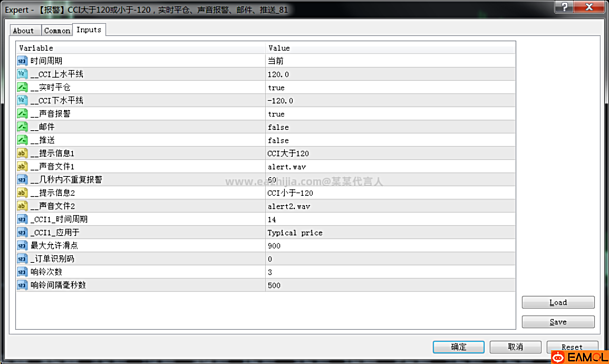Screen dimensions: 609x364
Task: Select the false value of __邮件
Action: [278, 128]
